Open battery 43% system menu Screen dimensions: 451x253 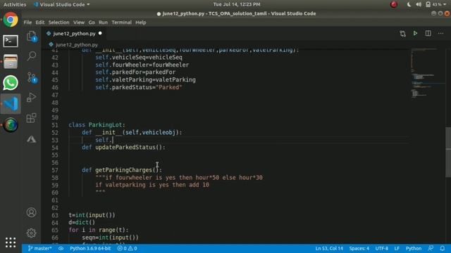tap(435, 4)
